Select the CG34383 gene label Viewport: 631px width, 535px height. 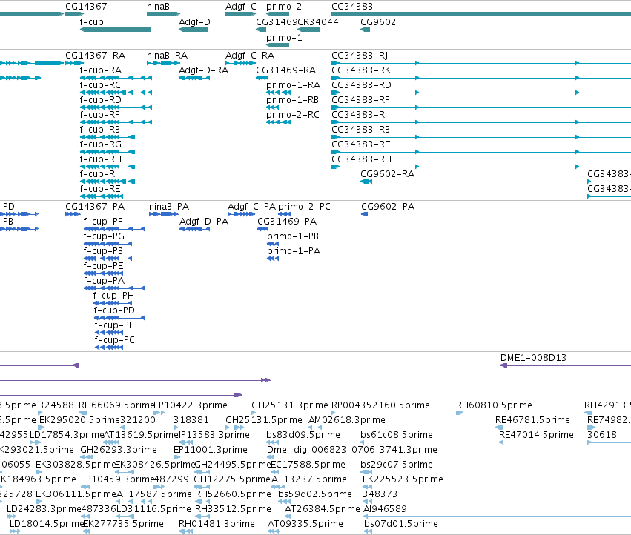(x=352, y=7)
